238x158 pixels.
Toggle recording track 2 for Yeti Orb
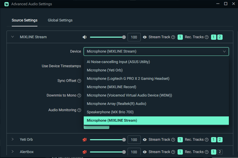[220, 140]
